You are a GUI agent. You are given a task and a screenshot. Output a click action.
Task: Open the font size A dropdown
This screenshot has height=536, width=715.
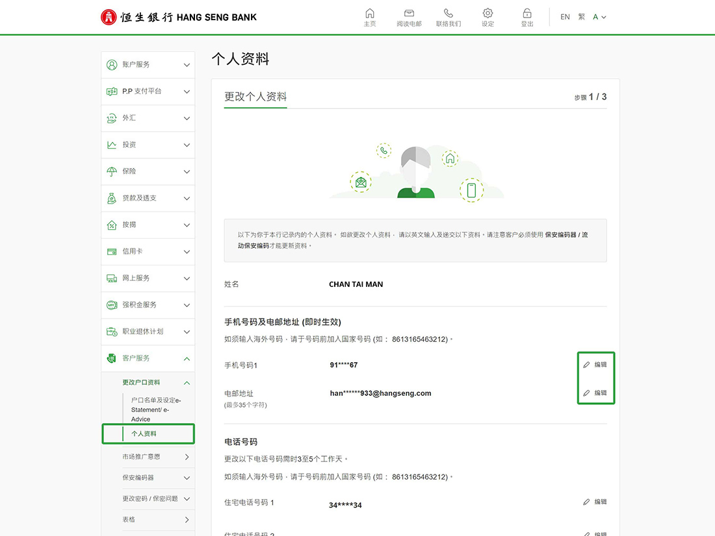point(599,17)
